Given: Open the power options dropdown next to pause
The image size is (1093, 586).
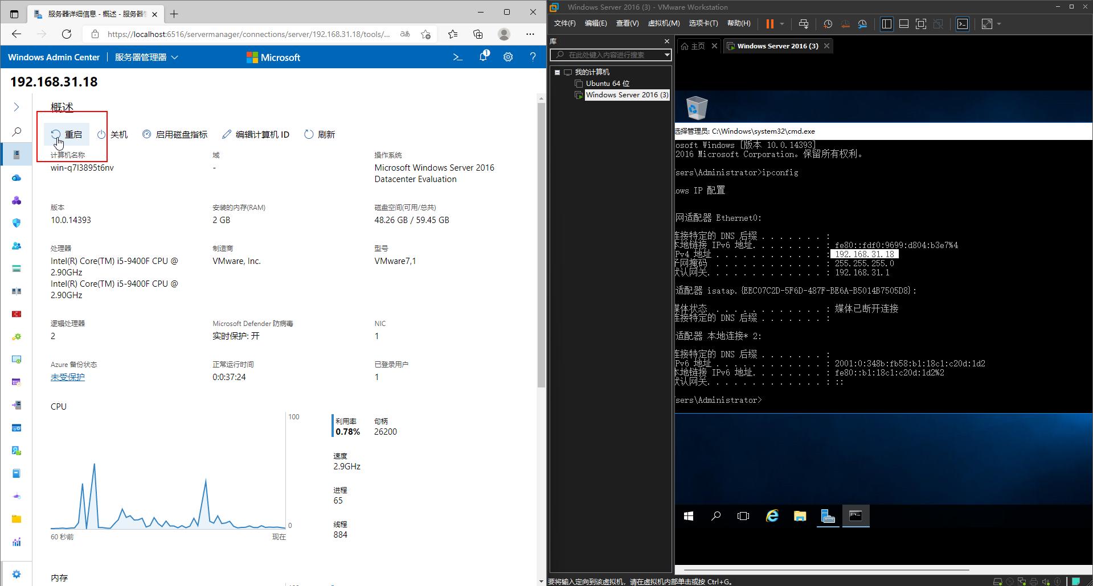Looking at the screenshot, I should click(782, 24).
